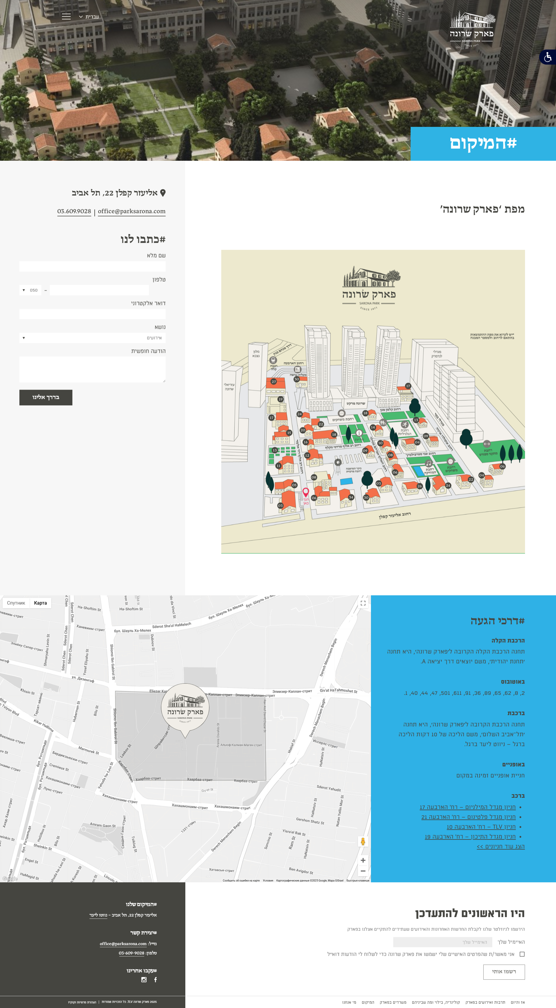
Task: Click the footer office@parksarona.com email link
Action: (x=123, y=943)
